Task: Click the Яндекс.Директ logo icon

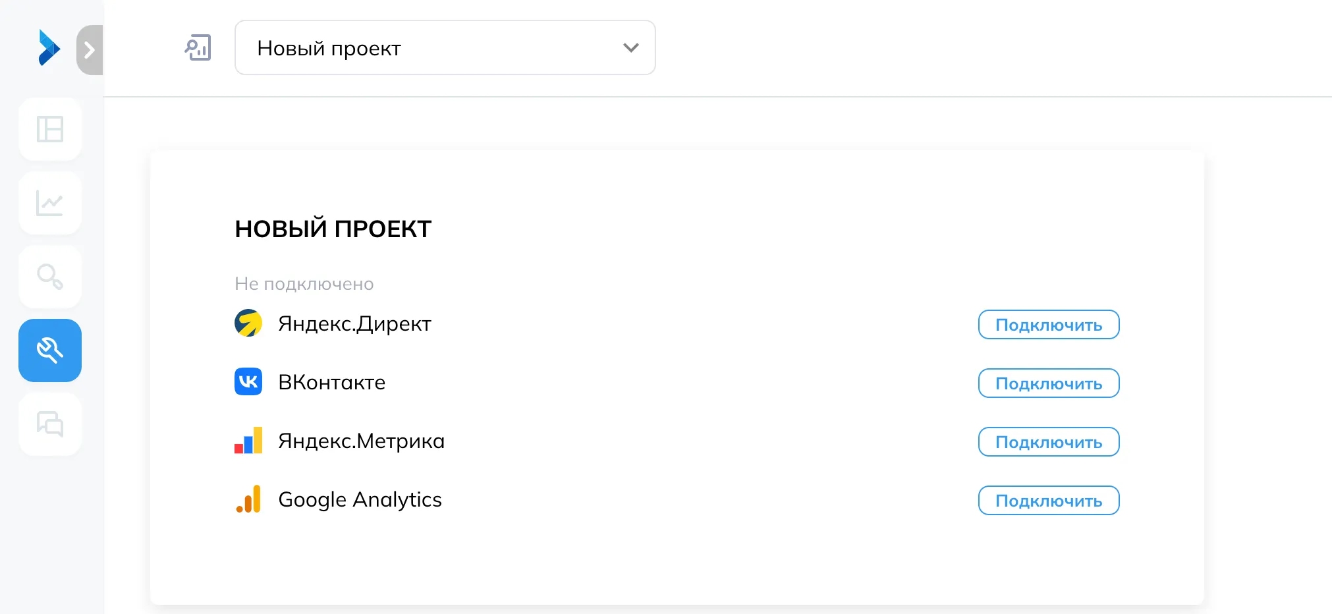Action: coord(248,323)
